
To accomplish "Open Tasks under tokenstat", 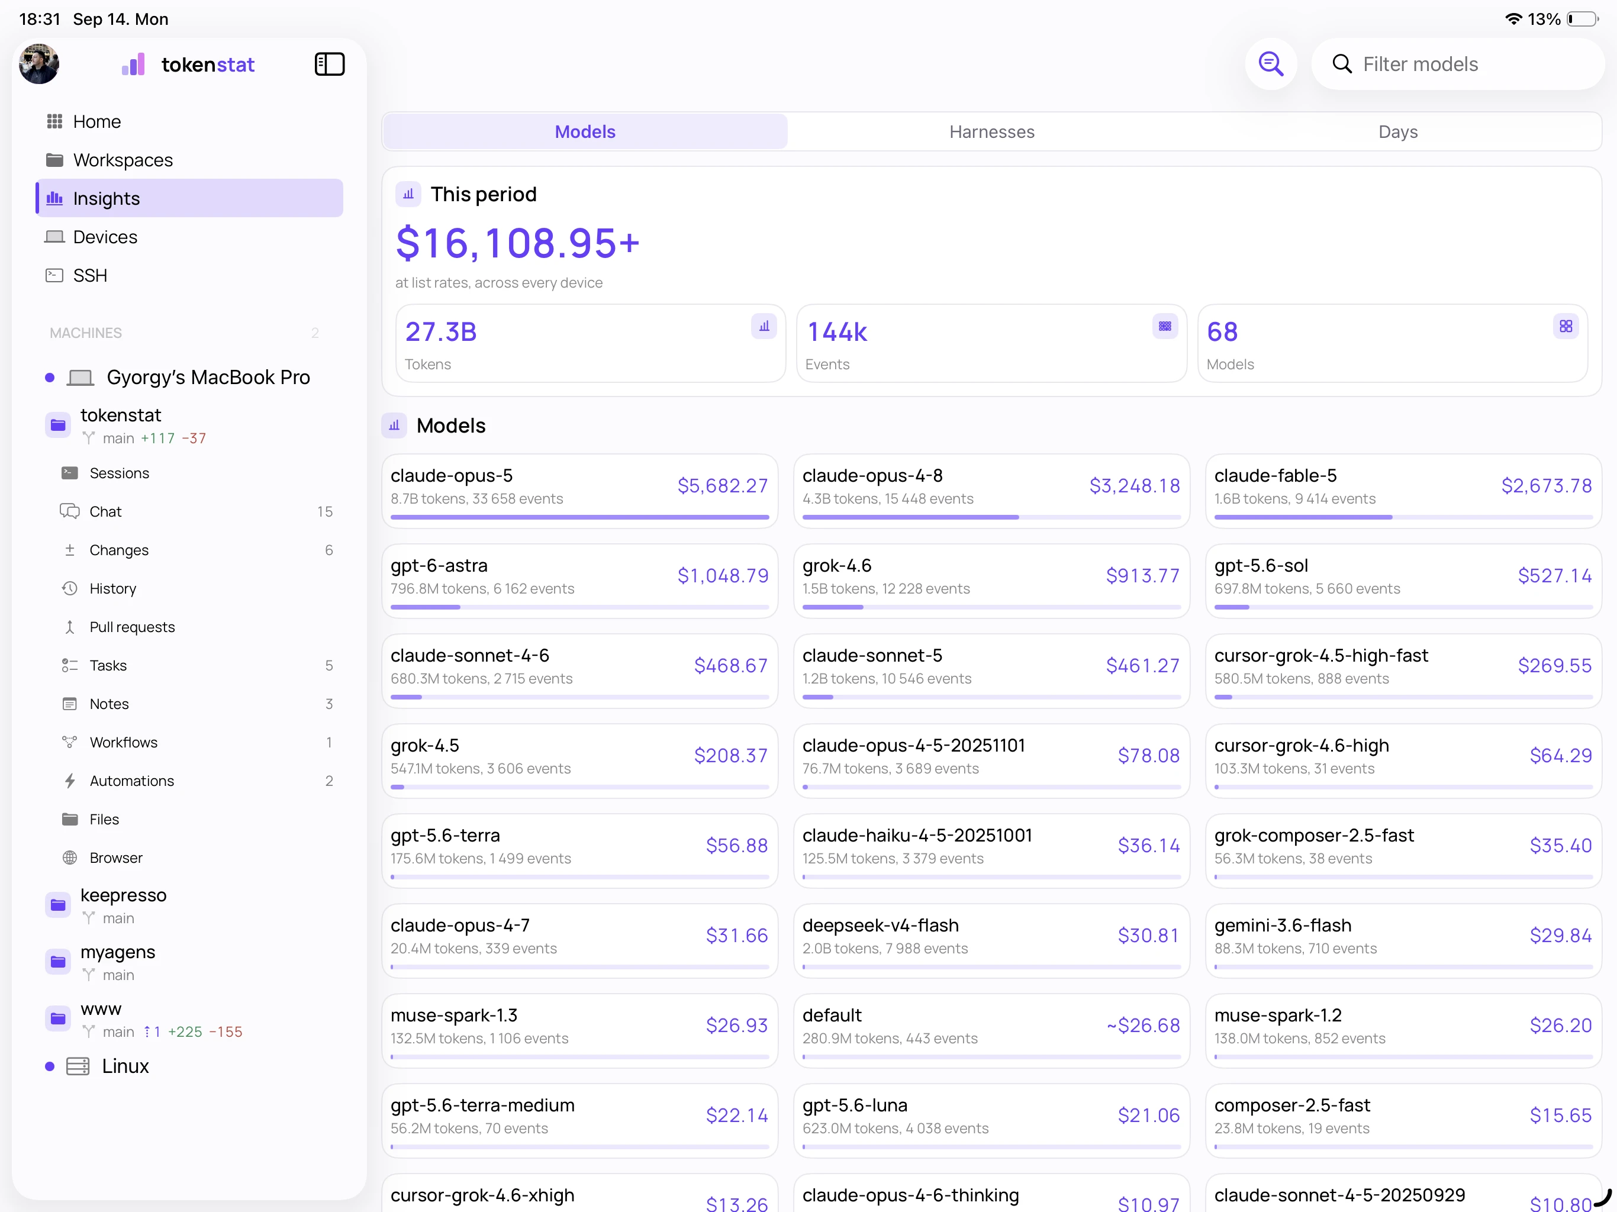I will (196, 665).
